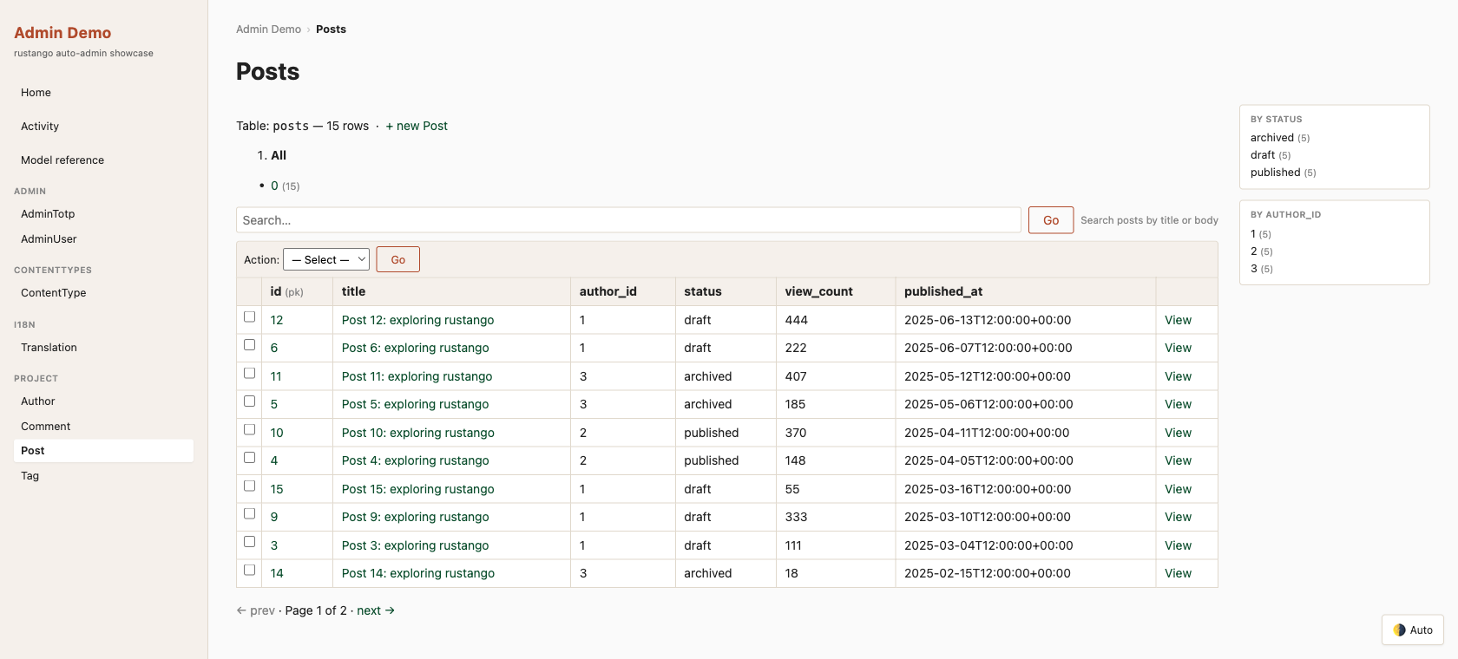The width and height of the screenshot is (1458, 659).
Task: View the Post 12 row
Action: [1178, 320]
